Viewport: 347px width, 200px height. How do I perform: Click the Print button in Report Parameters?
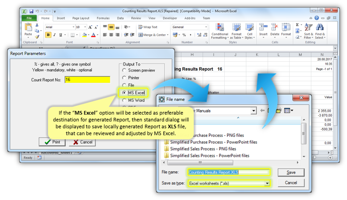pyautogui.click(x=52, y=142)
